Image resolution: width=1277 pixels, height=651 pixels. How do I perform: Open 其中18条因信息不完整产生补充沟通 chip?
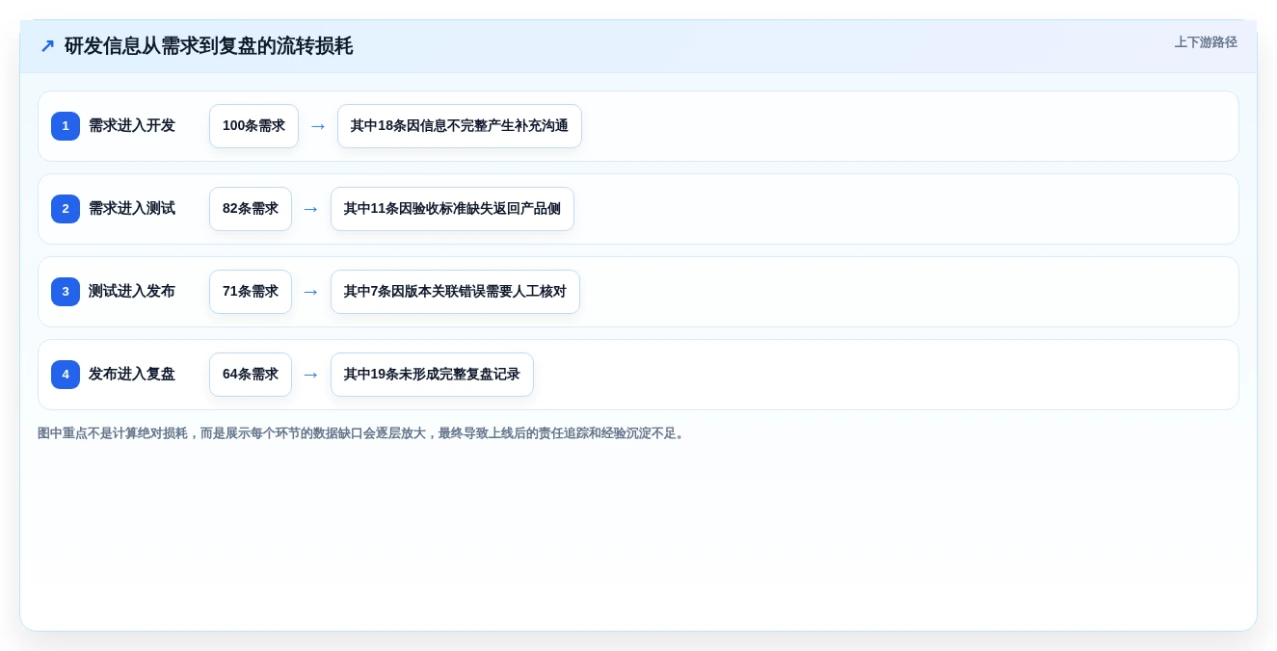point(460,126)
